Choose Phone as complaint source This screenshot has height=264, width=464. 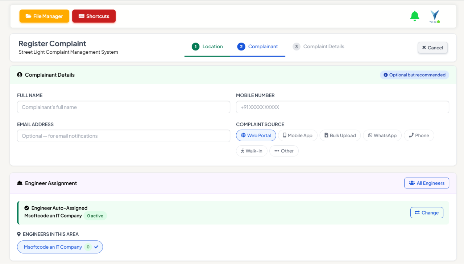[419, 135]
